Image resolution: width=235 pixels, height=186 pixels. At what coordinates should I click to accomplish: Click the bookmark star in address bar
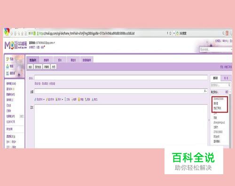(x=170, y=33)
